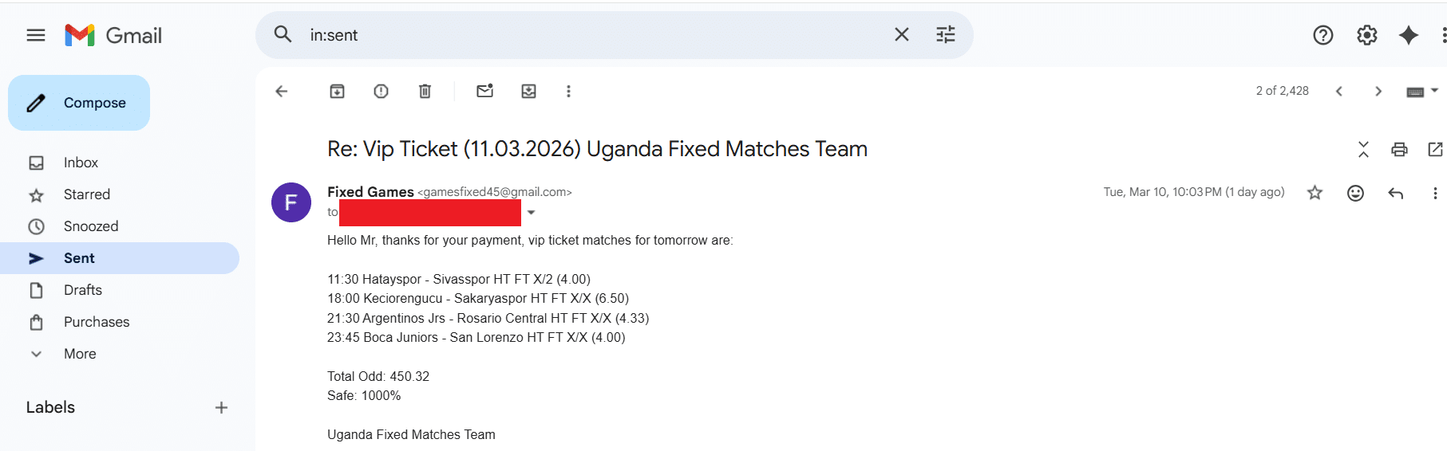Expand the More labels list
Image resolution: width=1447 pixels, height=451 pixels.
point(79,354)
